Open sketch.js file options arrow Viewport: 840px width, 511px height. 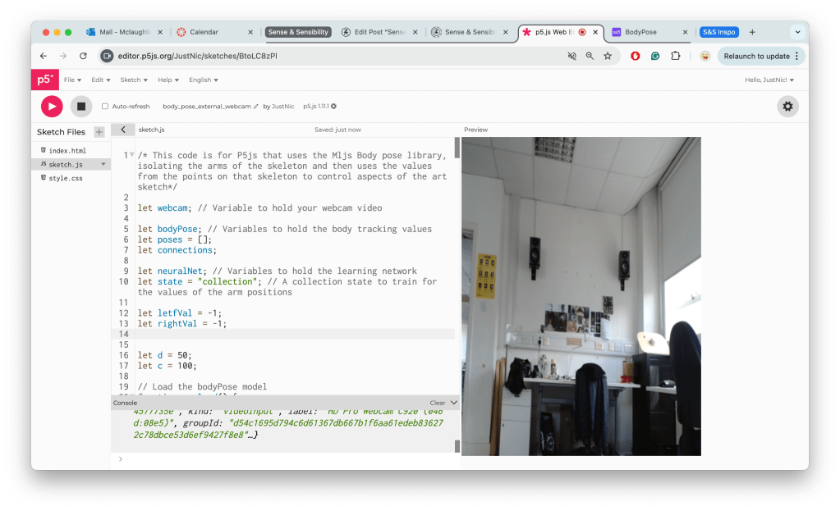point(103,165)
